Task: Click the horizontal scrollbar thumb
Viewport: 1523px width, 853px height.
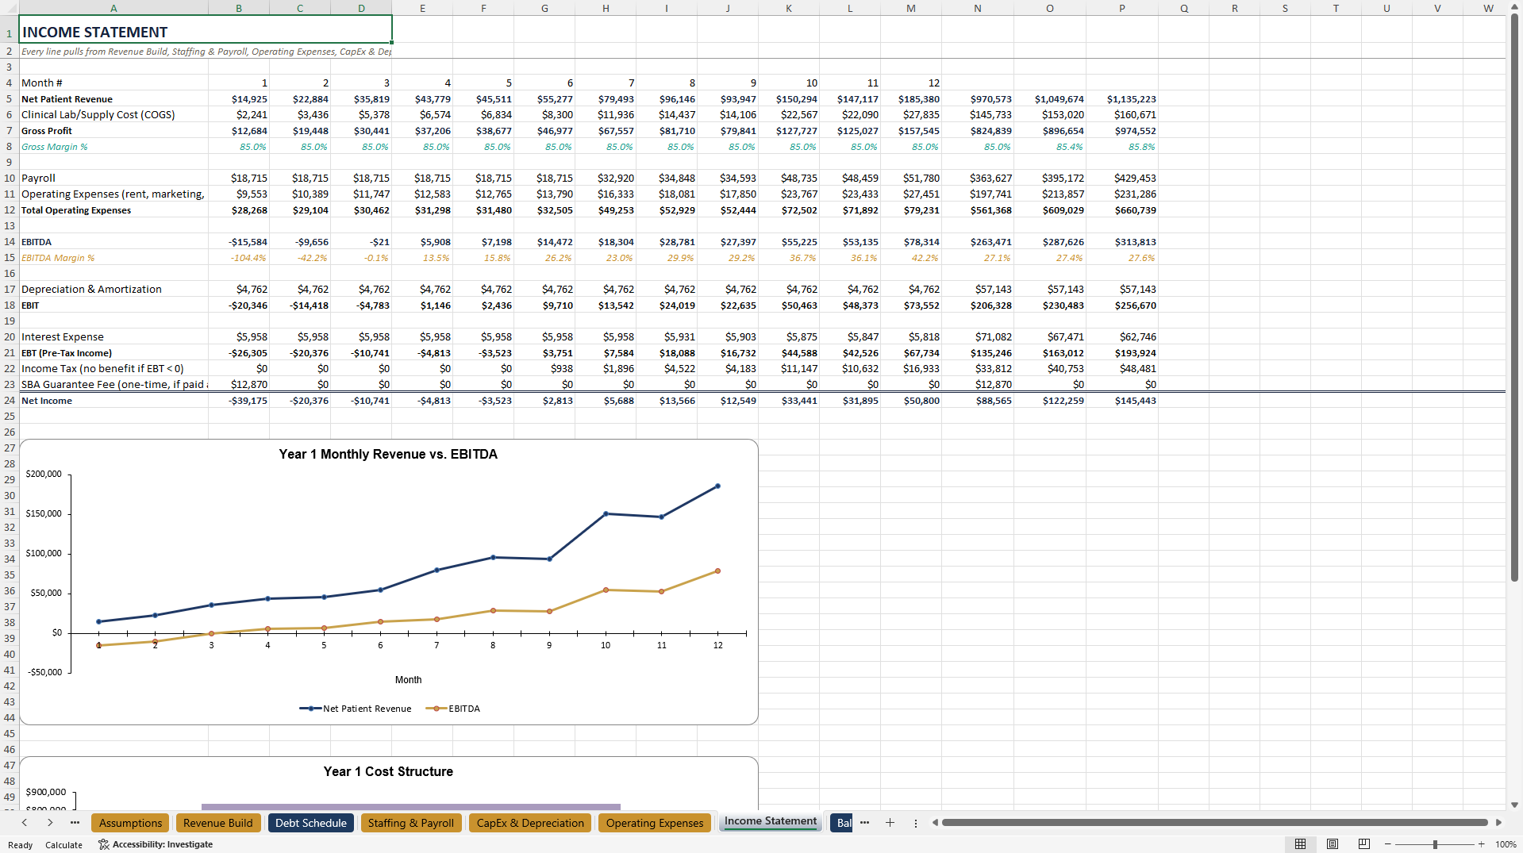Action: (x=1214, y=823)
